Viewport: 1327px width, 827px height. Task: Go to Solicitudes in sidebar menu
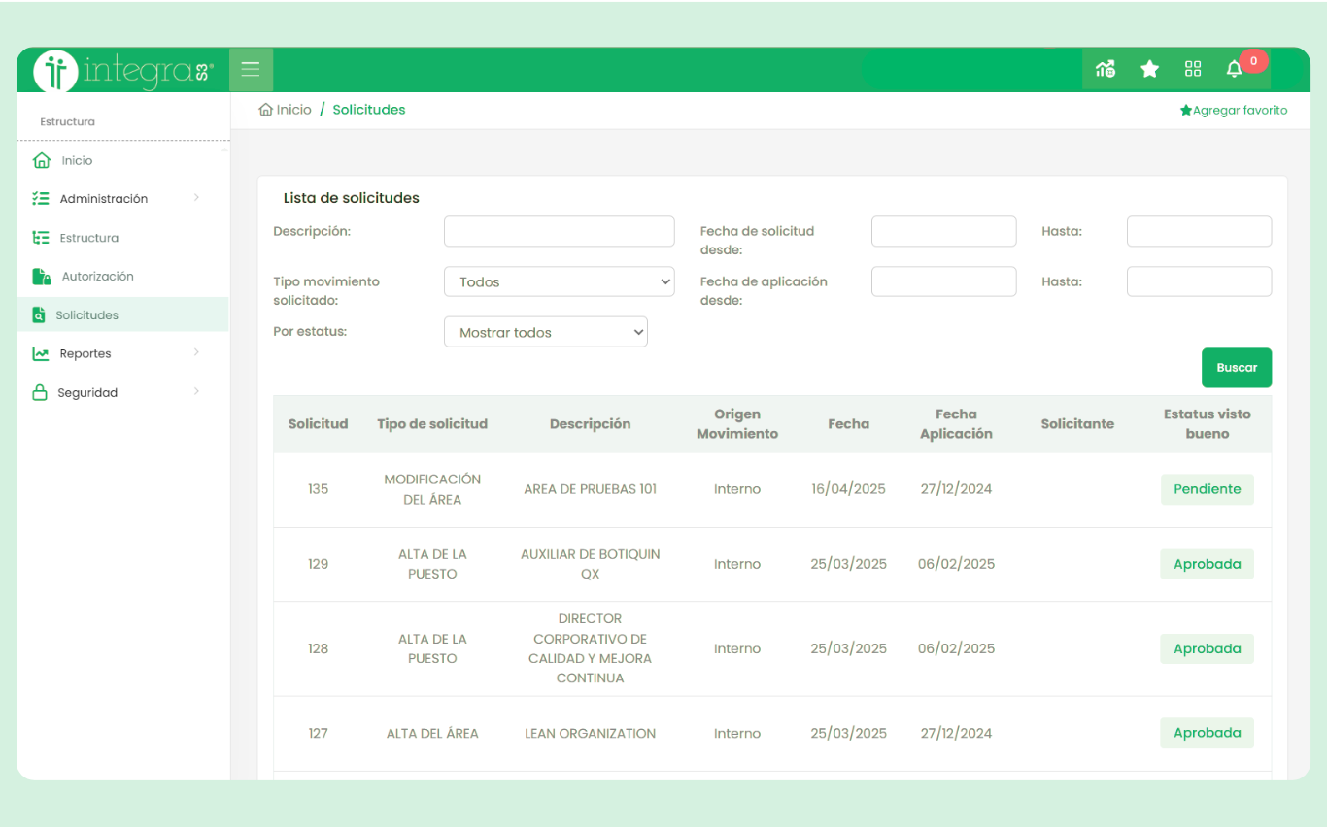click(86, 315)
